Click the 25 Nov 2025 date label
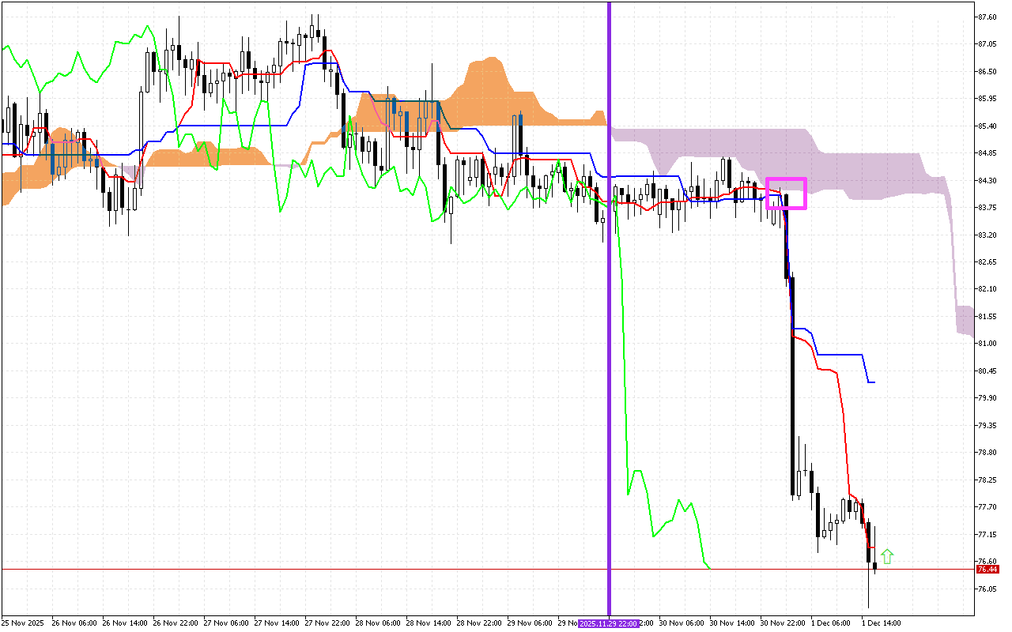 click(x=23, y=623)
